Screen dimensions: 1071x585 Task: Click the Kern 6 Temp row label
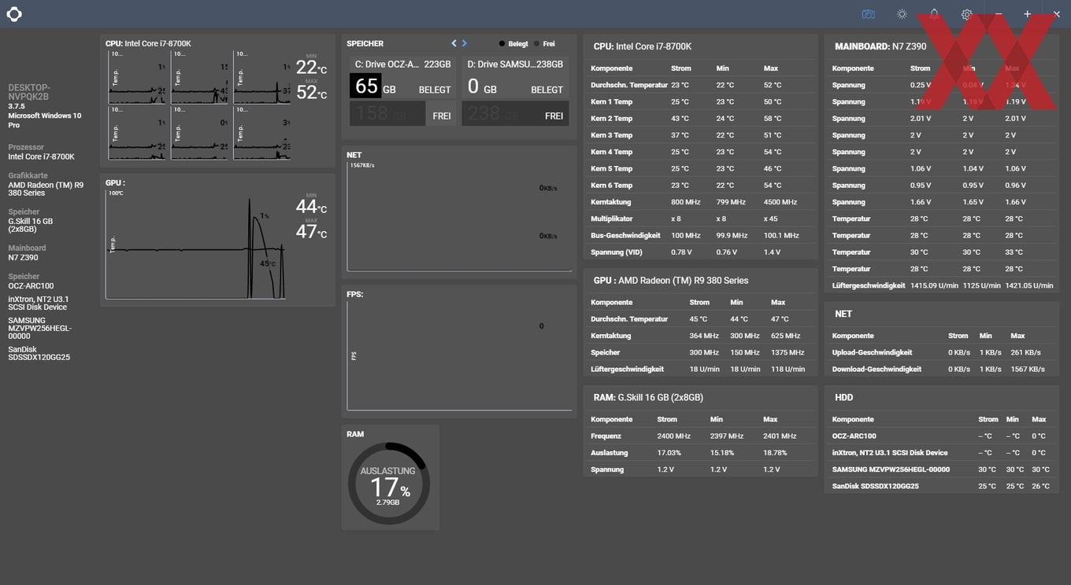611,186
